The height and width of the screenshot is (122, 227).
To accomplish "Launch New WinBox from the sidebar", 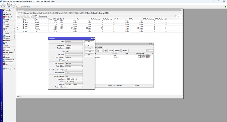I will tap(9, 62).
